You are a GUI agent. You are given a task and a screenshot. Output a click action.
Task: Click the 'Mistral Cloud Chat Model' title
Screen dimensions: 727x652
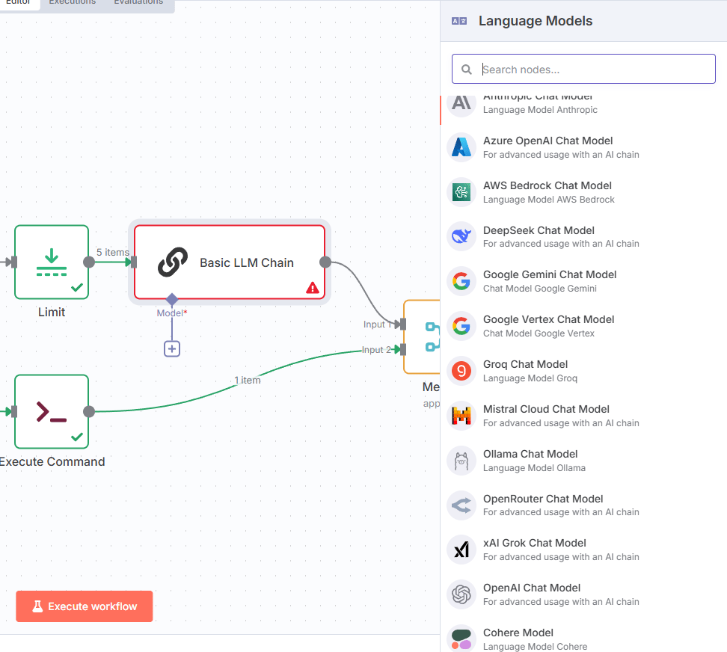pos(546,409)
